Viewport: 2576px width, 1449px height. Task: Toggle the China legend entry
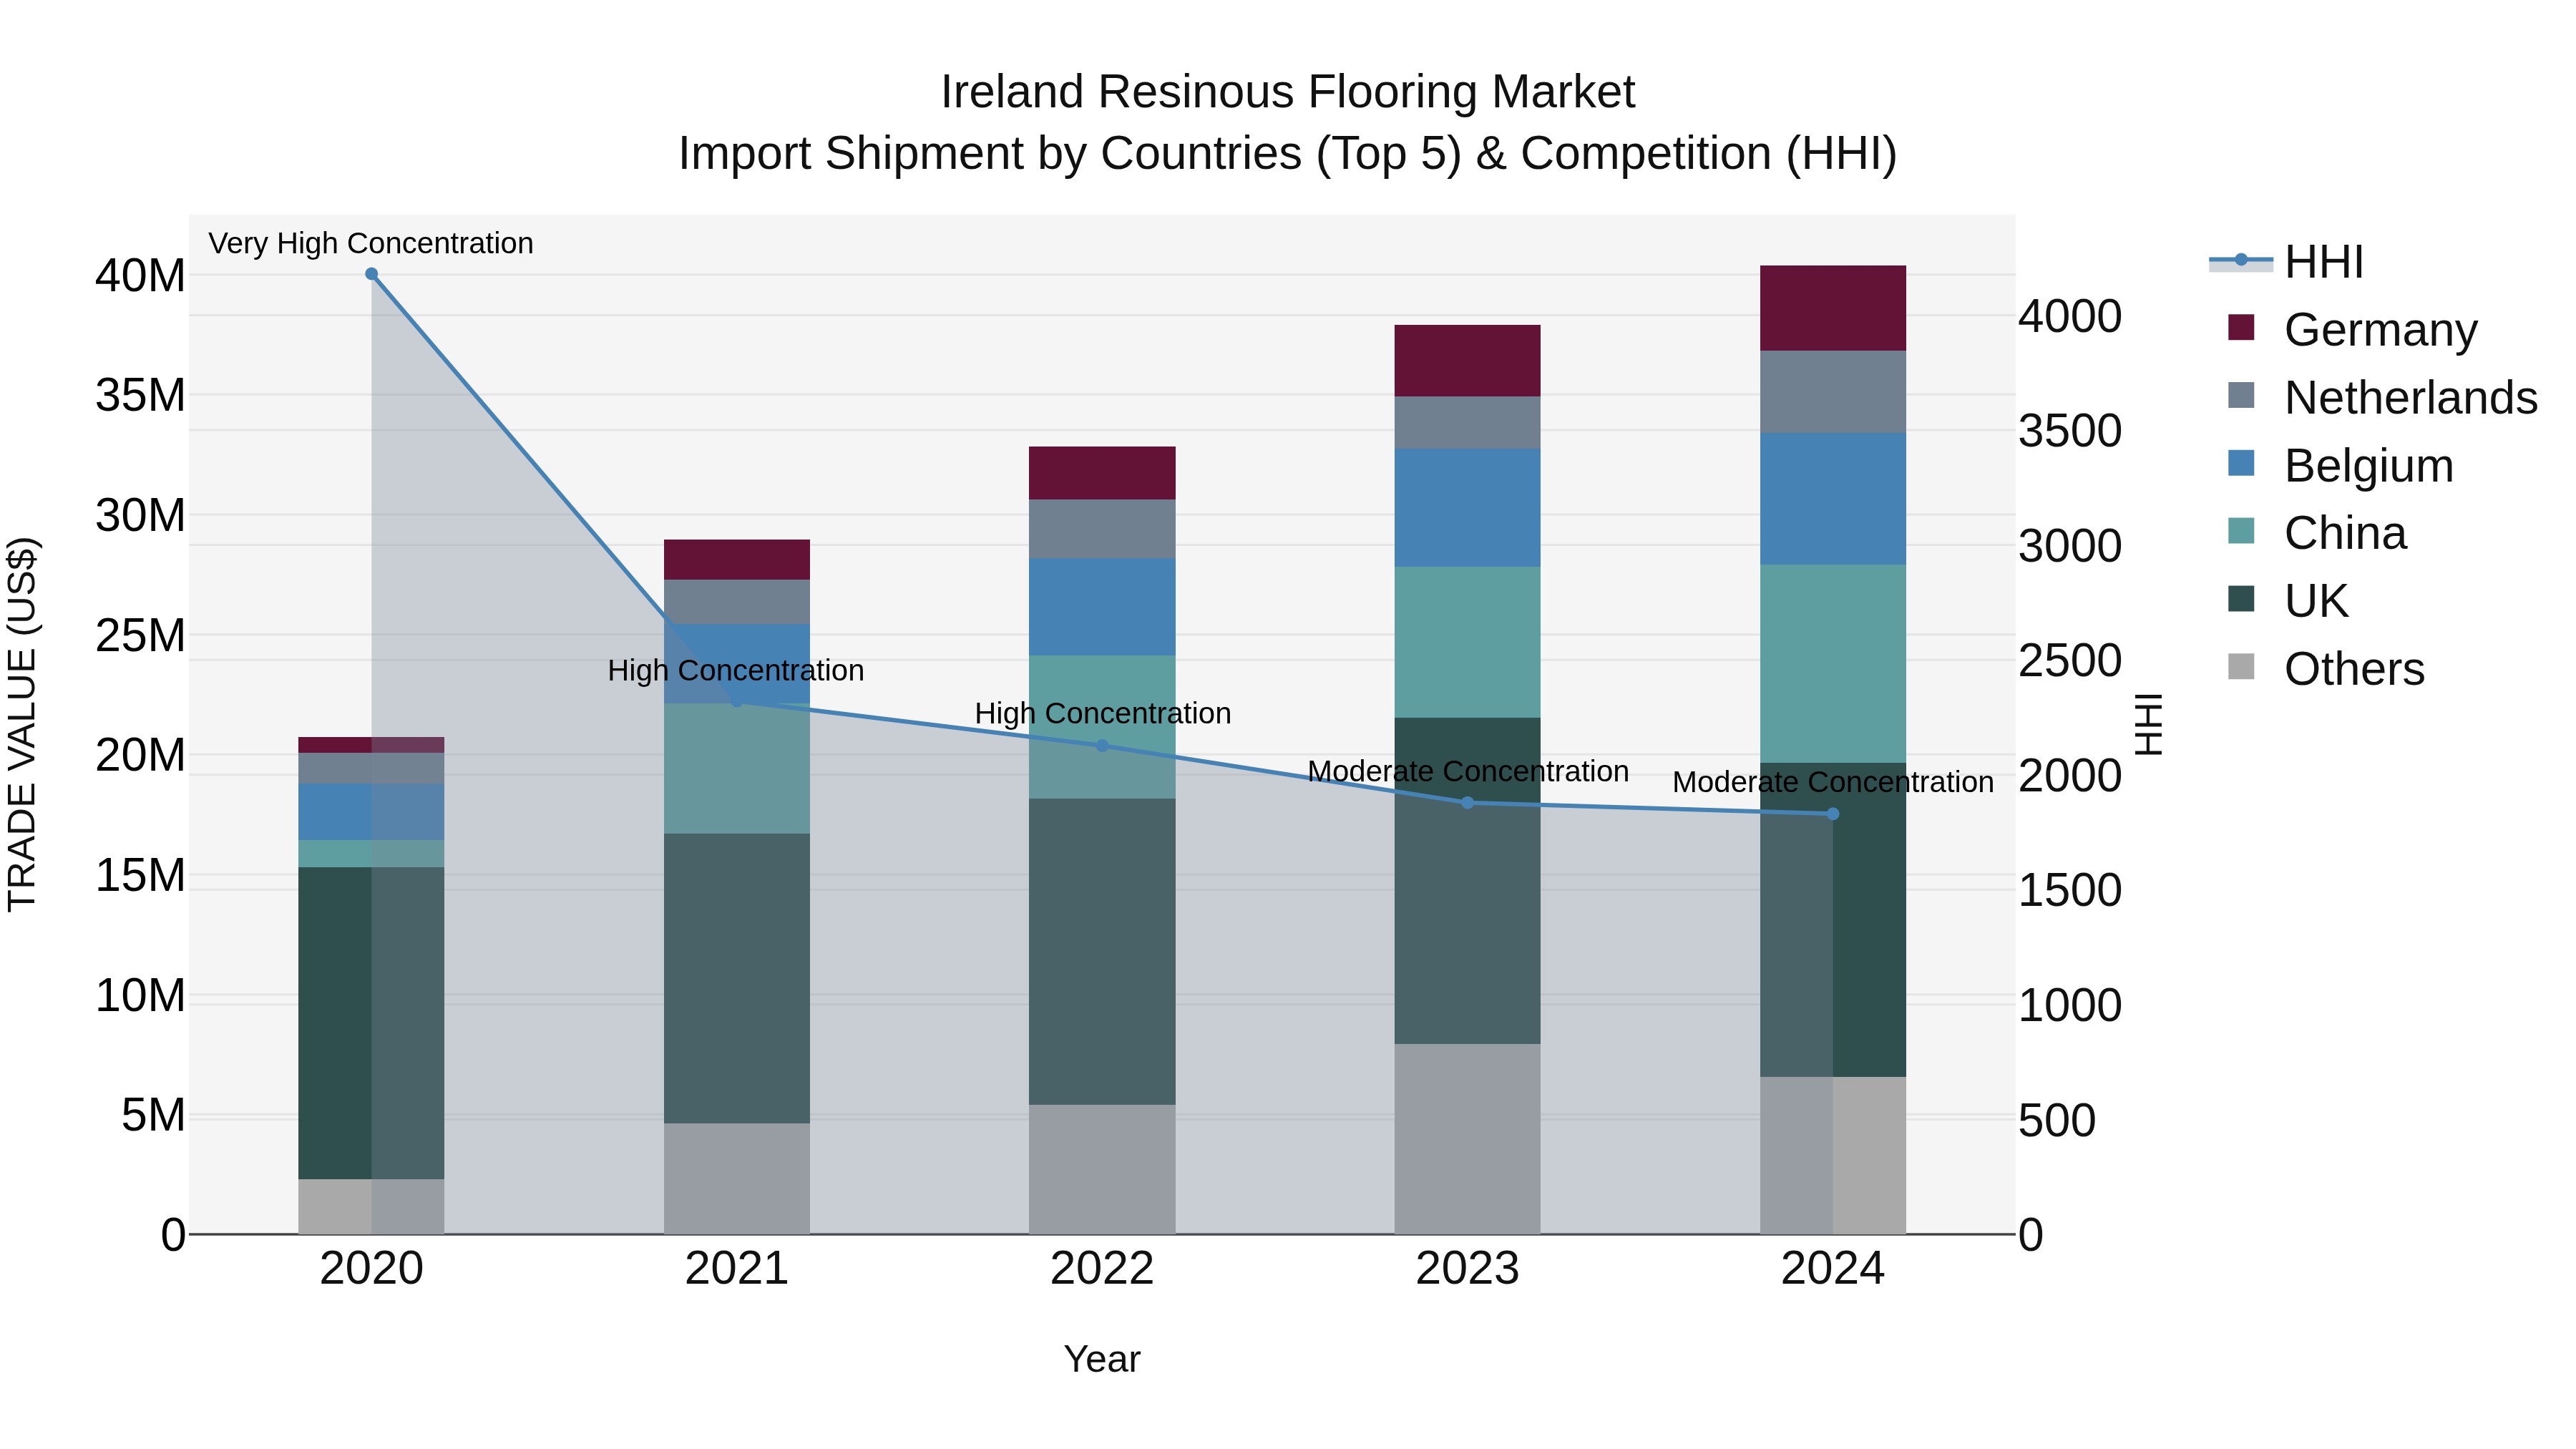click(x=2317, y=533)
